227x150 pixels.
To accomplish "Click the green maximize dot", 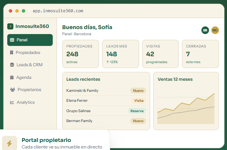I will coord(23,11).
